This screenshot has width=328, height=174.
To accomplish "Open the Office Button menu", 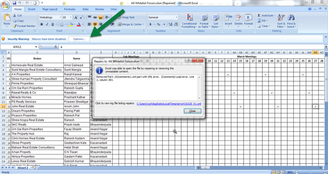I will coord(6,5).
